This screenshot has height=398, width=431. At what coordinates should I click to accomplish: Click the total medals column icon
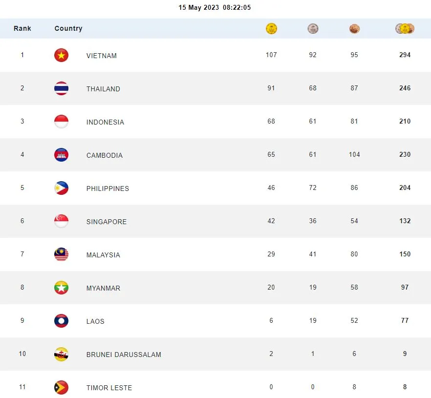tap(405, 29)
